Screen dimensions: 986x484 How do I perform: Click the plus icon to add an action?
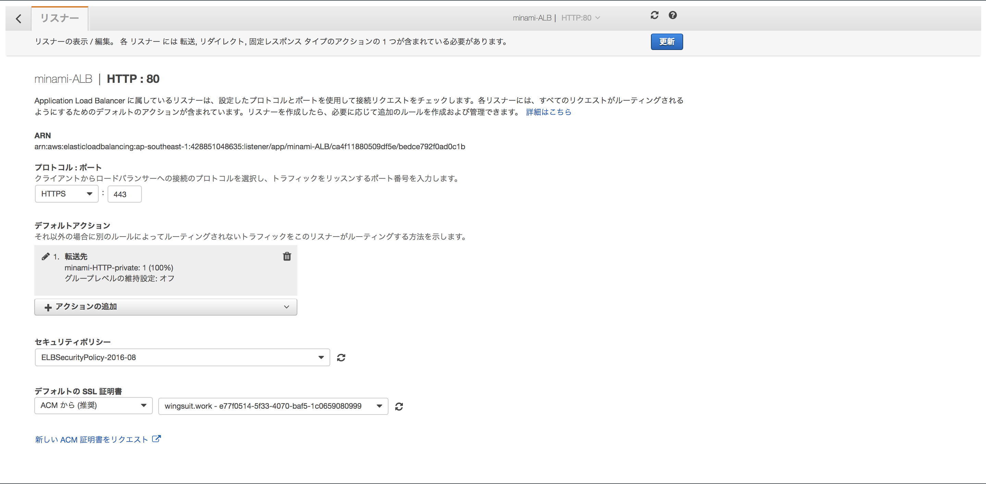[x=48, y=307]
